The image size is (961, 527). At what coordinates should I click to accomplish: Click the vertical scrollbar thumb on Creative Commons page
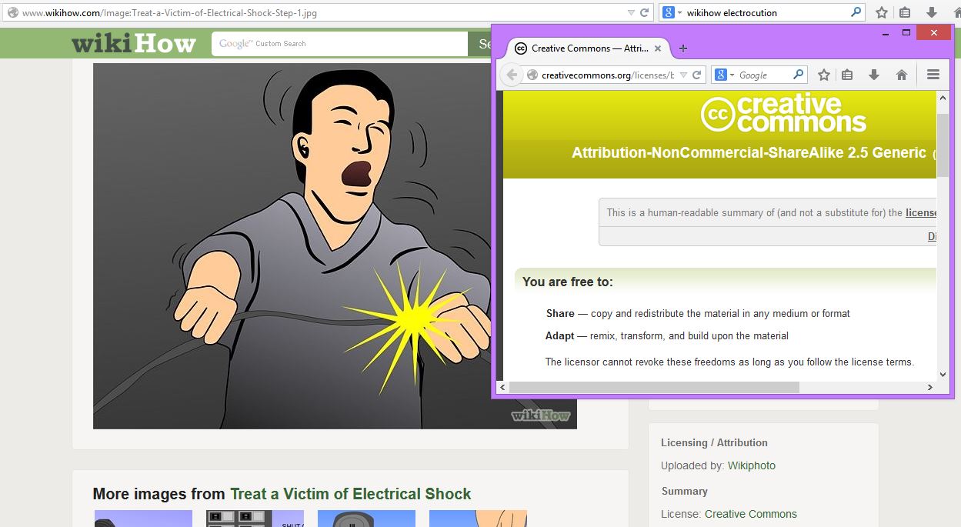(x=943, y=145)
